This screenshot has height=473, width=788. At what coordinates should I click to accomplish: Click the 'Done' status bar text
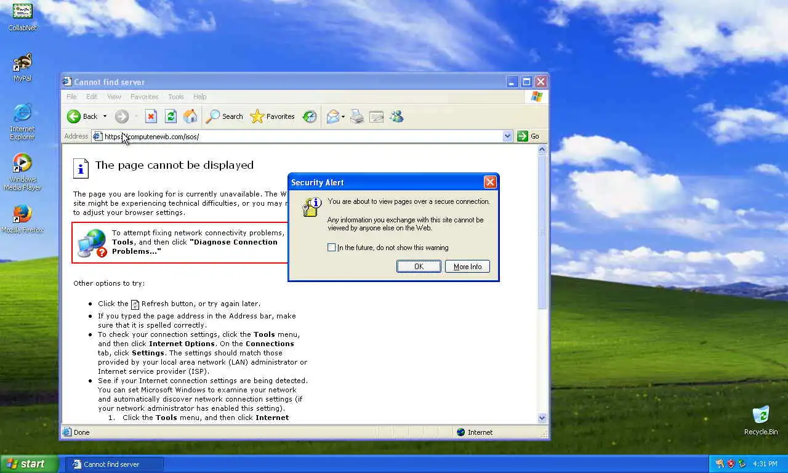[x=82, y=432]
